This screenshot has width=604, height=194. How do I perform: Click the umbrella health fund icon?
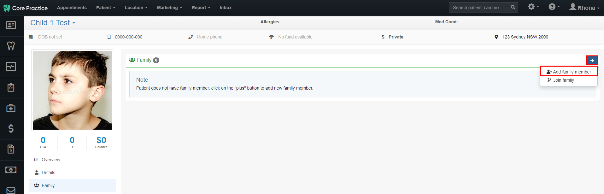(271, 37)
